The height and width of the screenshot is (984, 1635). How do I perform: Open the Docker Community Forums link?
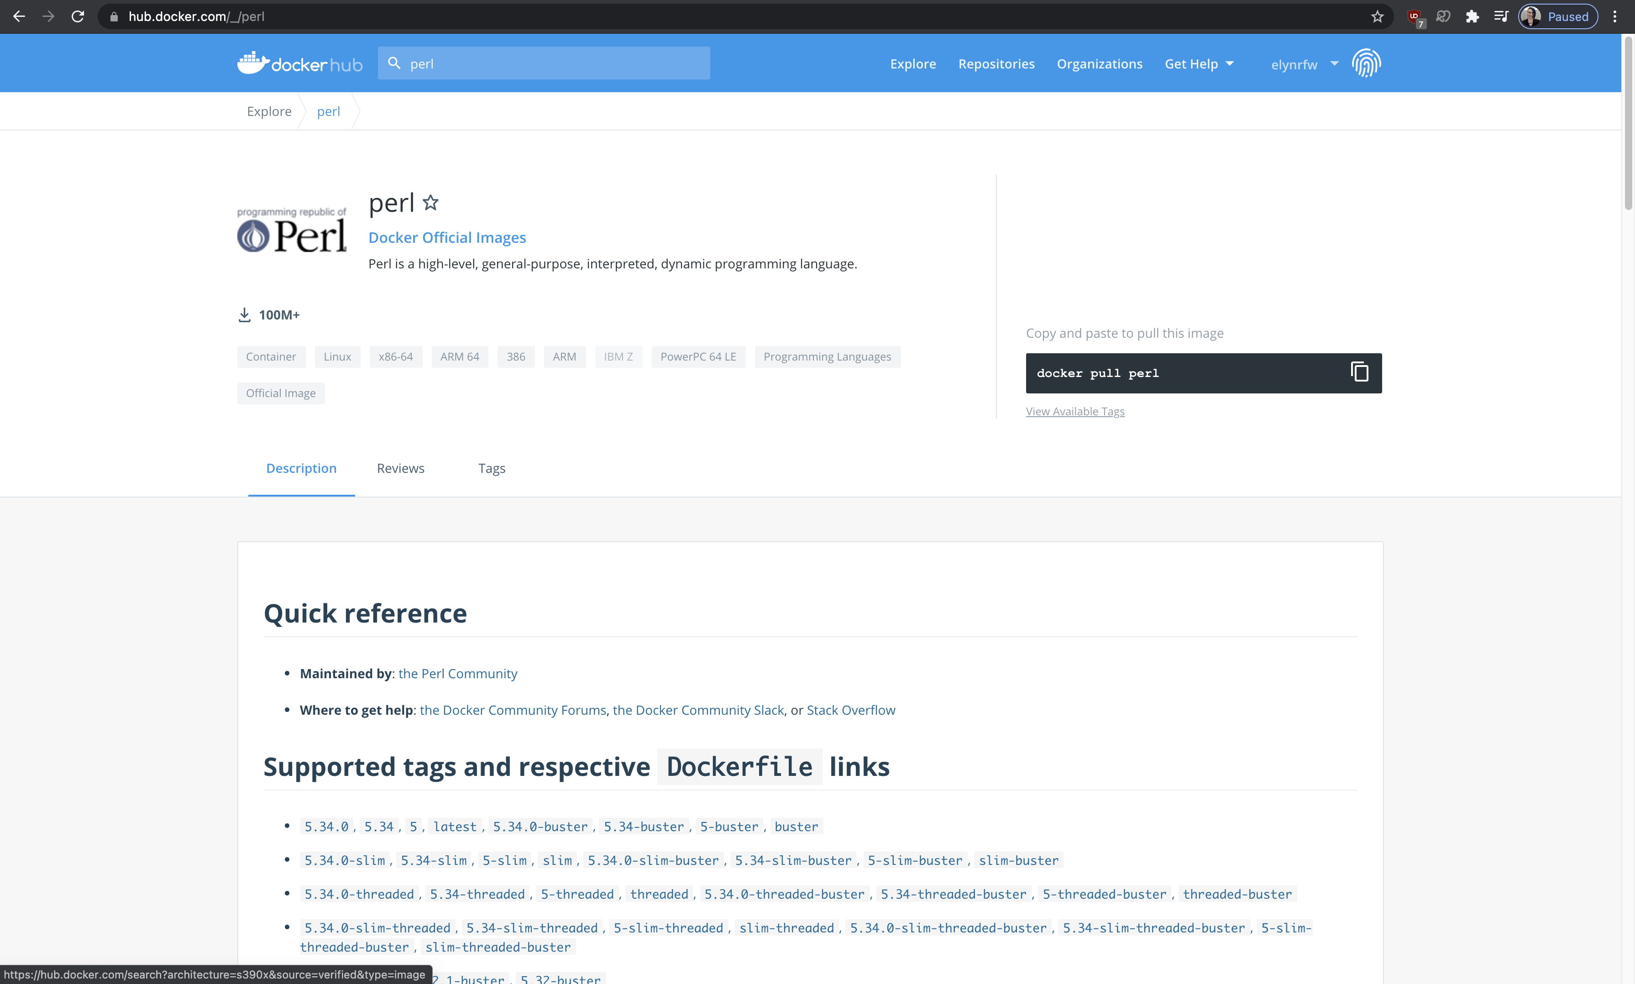[x=513, y=710]
